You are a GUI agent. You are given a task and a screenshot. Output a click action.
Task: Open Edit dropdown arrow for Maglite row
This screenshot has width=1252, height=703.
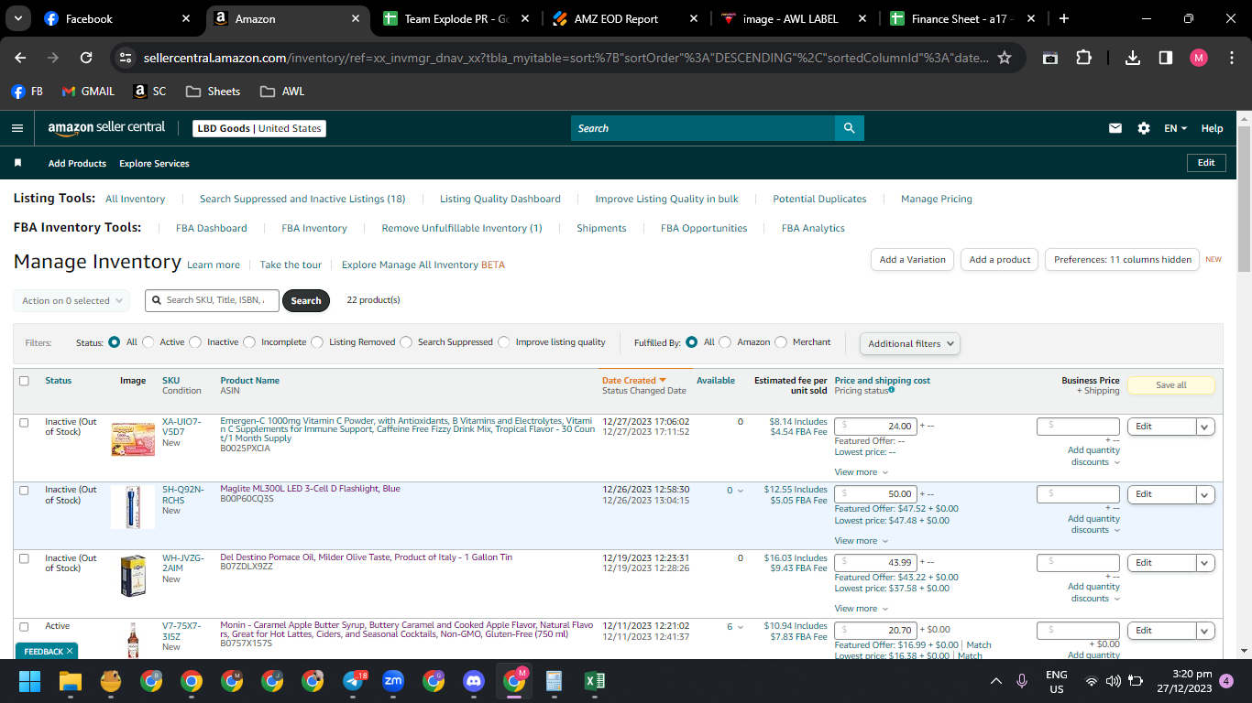pyautogui.click(x=1206, y=494)
